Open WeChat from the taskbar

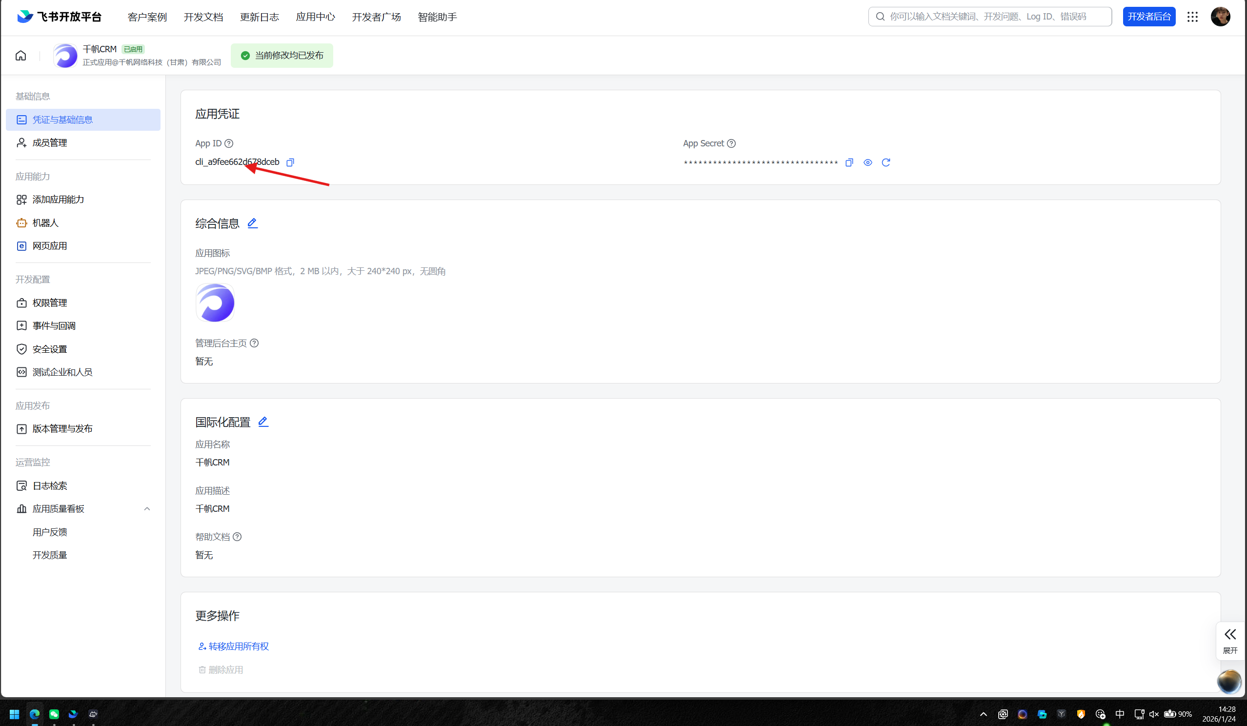click(x=54, y=714)
